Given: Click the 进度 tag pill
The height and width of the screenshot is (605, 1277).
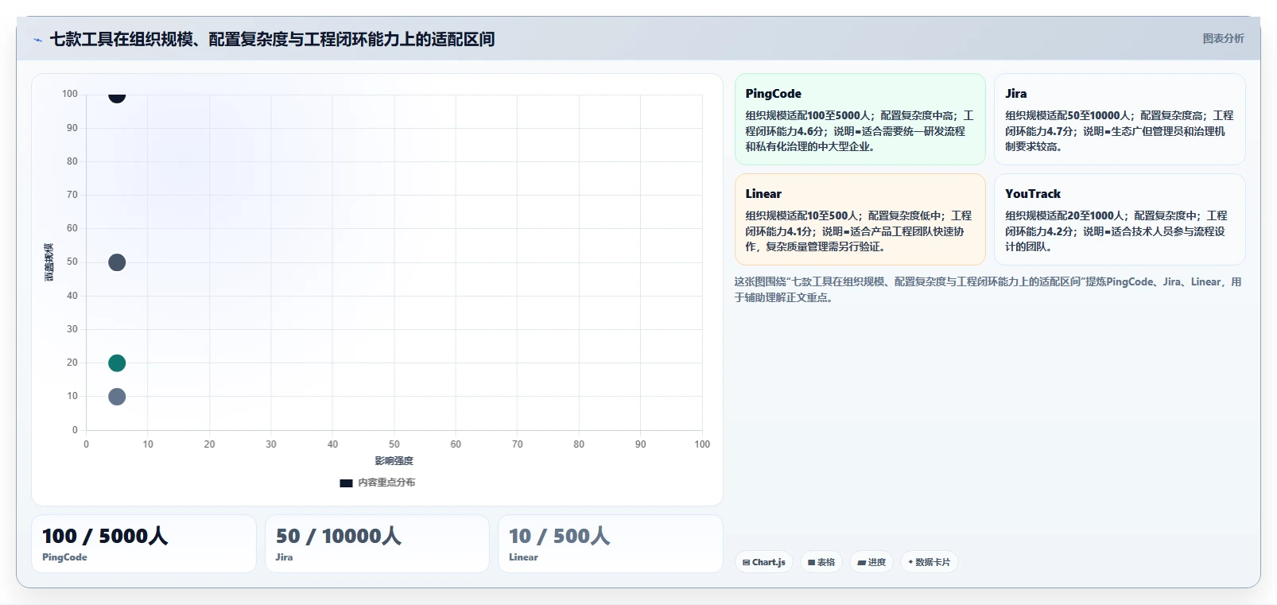Looking at the screenshot, I should pyautogui.click(x=871, y=562).
